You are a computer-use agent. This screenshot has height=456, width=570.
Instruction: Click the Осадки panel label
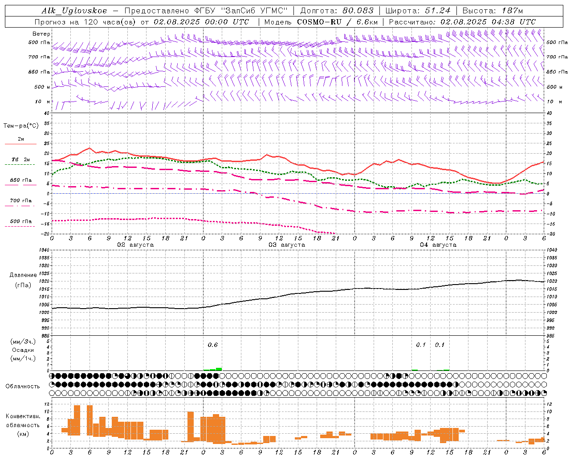click(x=23, y=350)
